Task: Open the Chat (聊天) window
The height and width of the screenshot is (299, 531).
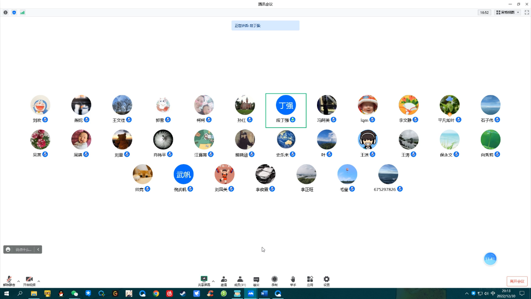Action: click(x=256, y=280)
